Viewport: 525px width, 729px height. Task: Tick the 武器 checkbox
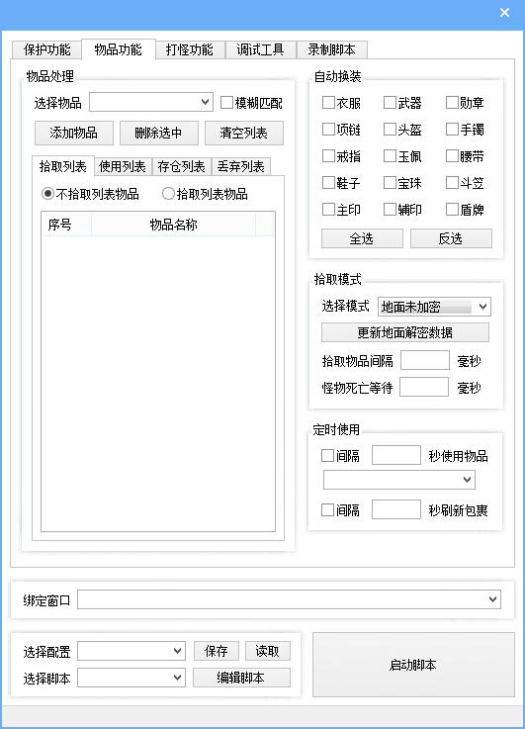390,102
